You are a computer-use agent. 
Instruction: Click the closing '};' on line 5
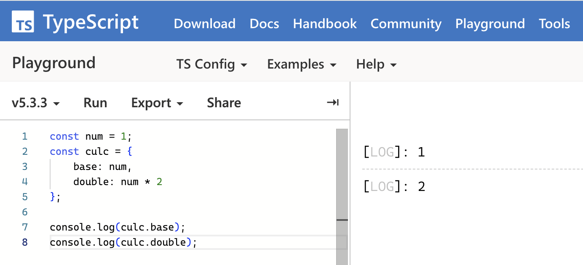55,197
